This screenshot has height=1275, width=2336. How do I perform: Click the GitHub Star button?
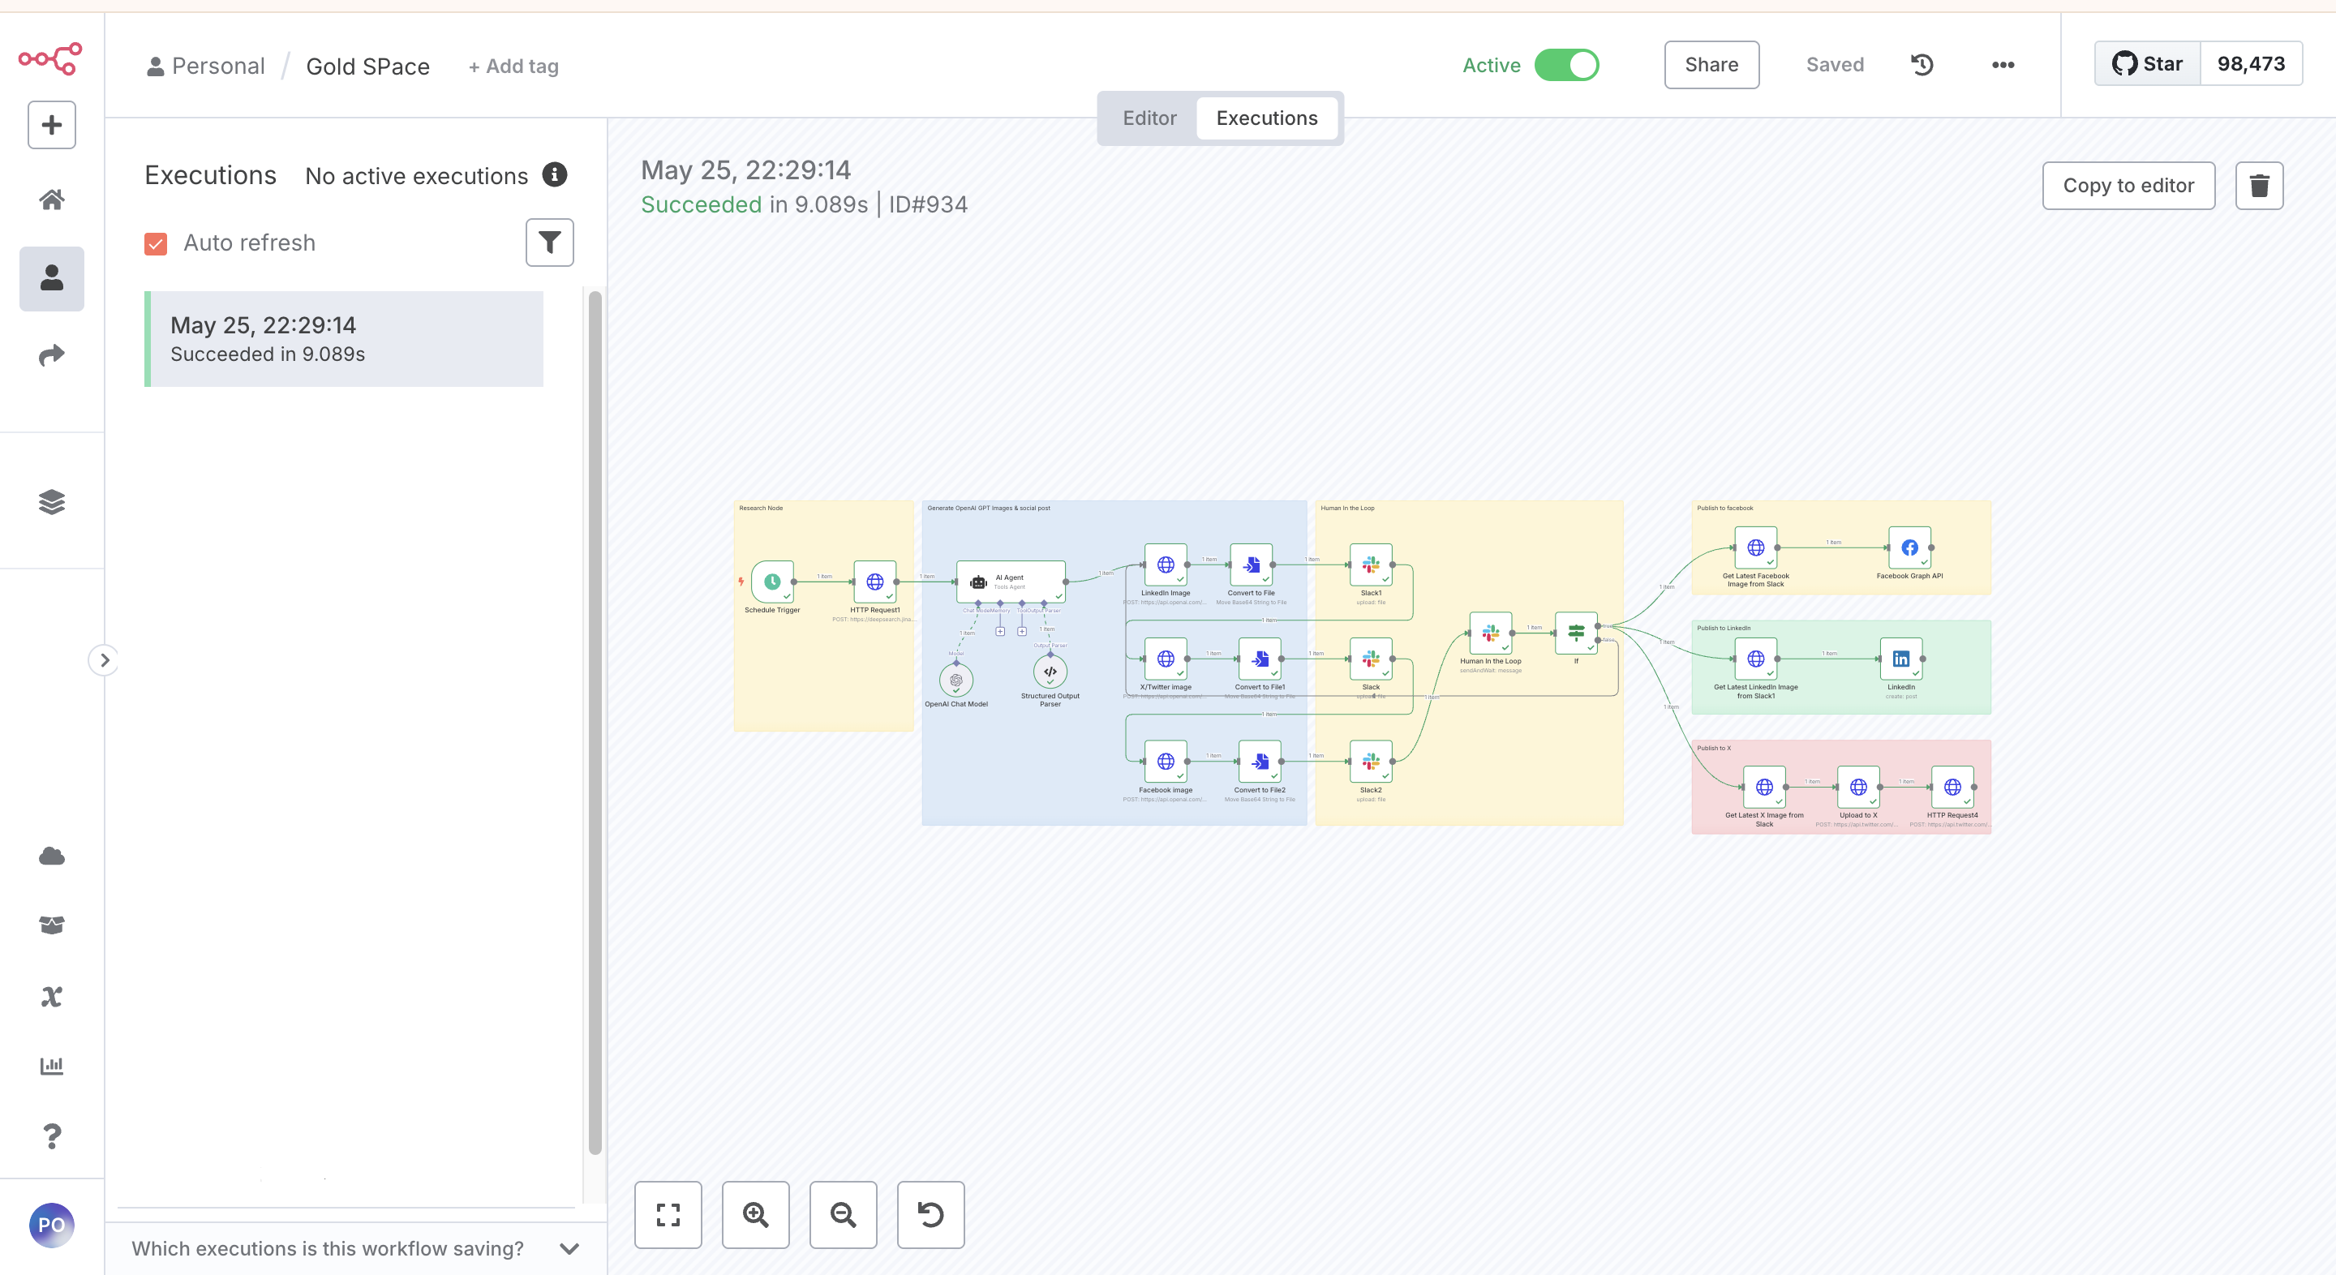click(2147, 63)
